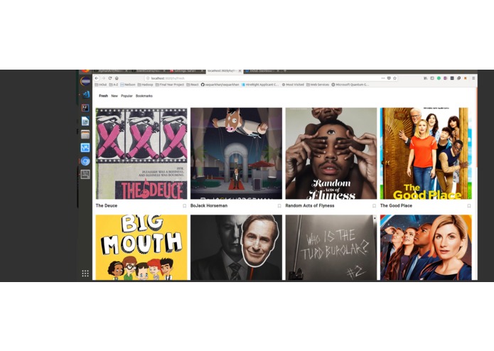Click BoJack Horseman title text
Viewport: 494px width, 351px height.
click(209, 205)
